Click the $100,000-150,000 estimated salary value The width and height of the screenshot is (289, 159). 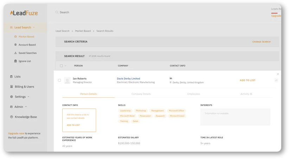(129, 143)
